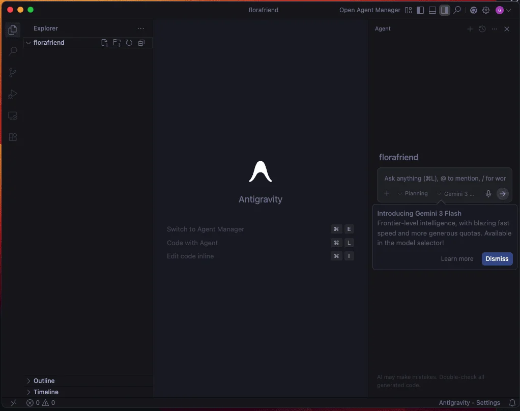
Task: Click the New File icon in Explorer
Action: (x=105, y=43)
